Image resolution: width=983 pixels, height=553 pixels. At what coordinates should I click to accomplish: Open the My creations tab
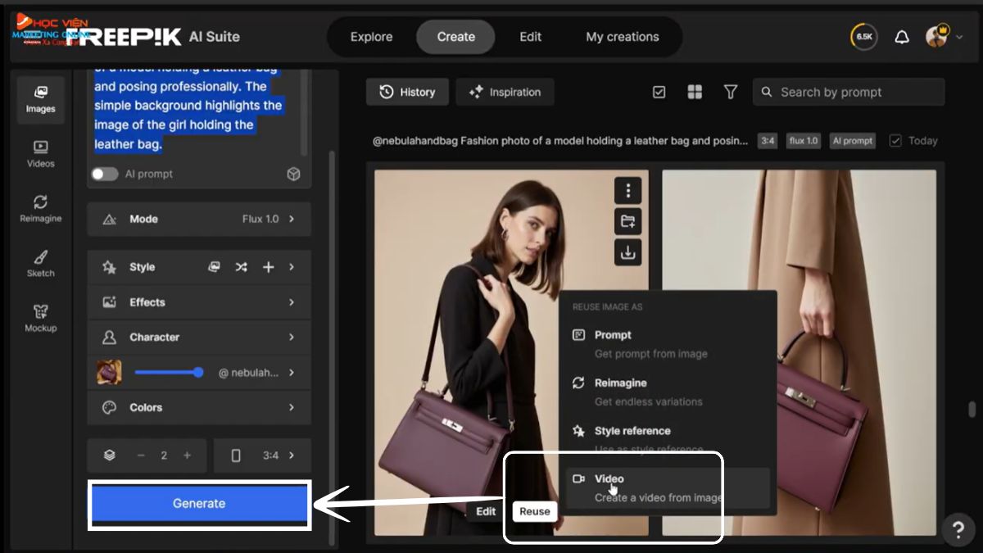(x=623, y=37)
